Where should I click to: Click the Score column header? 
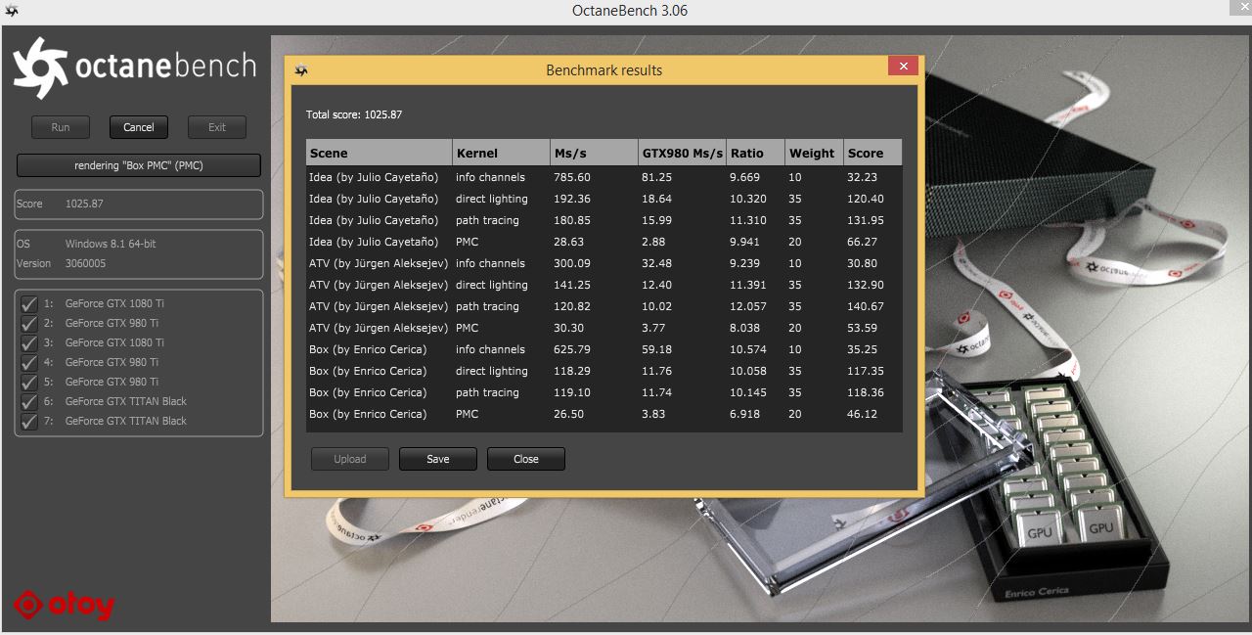[x=872, y=153]
